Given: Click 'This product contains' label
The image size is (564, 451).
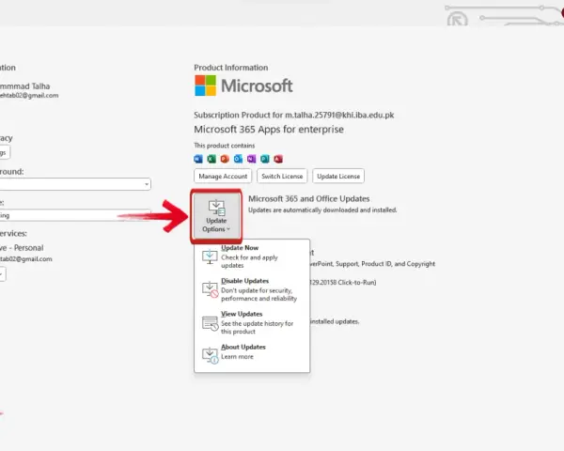Looking at the screenshot, I should point(225,146).
